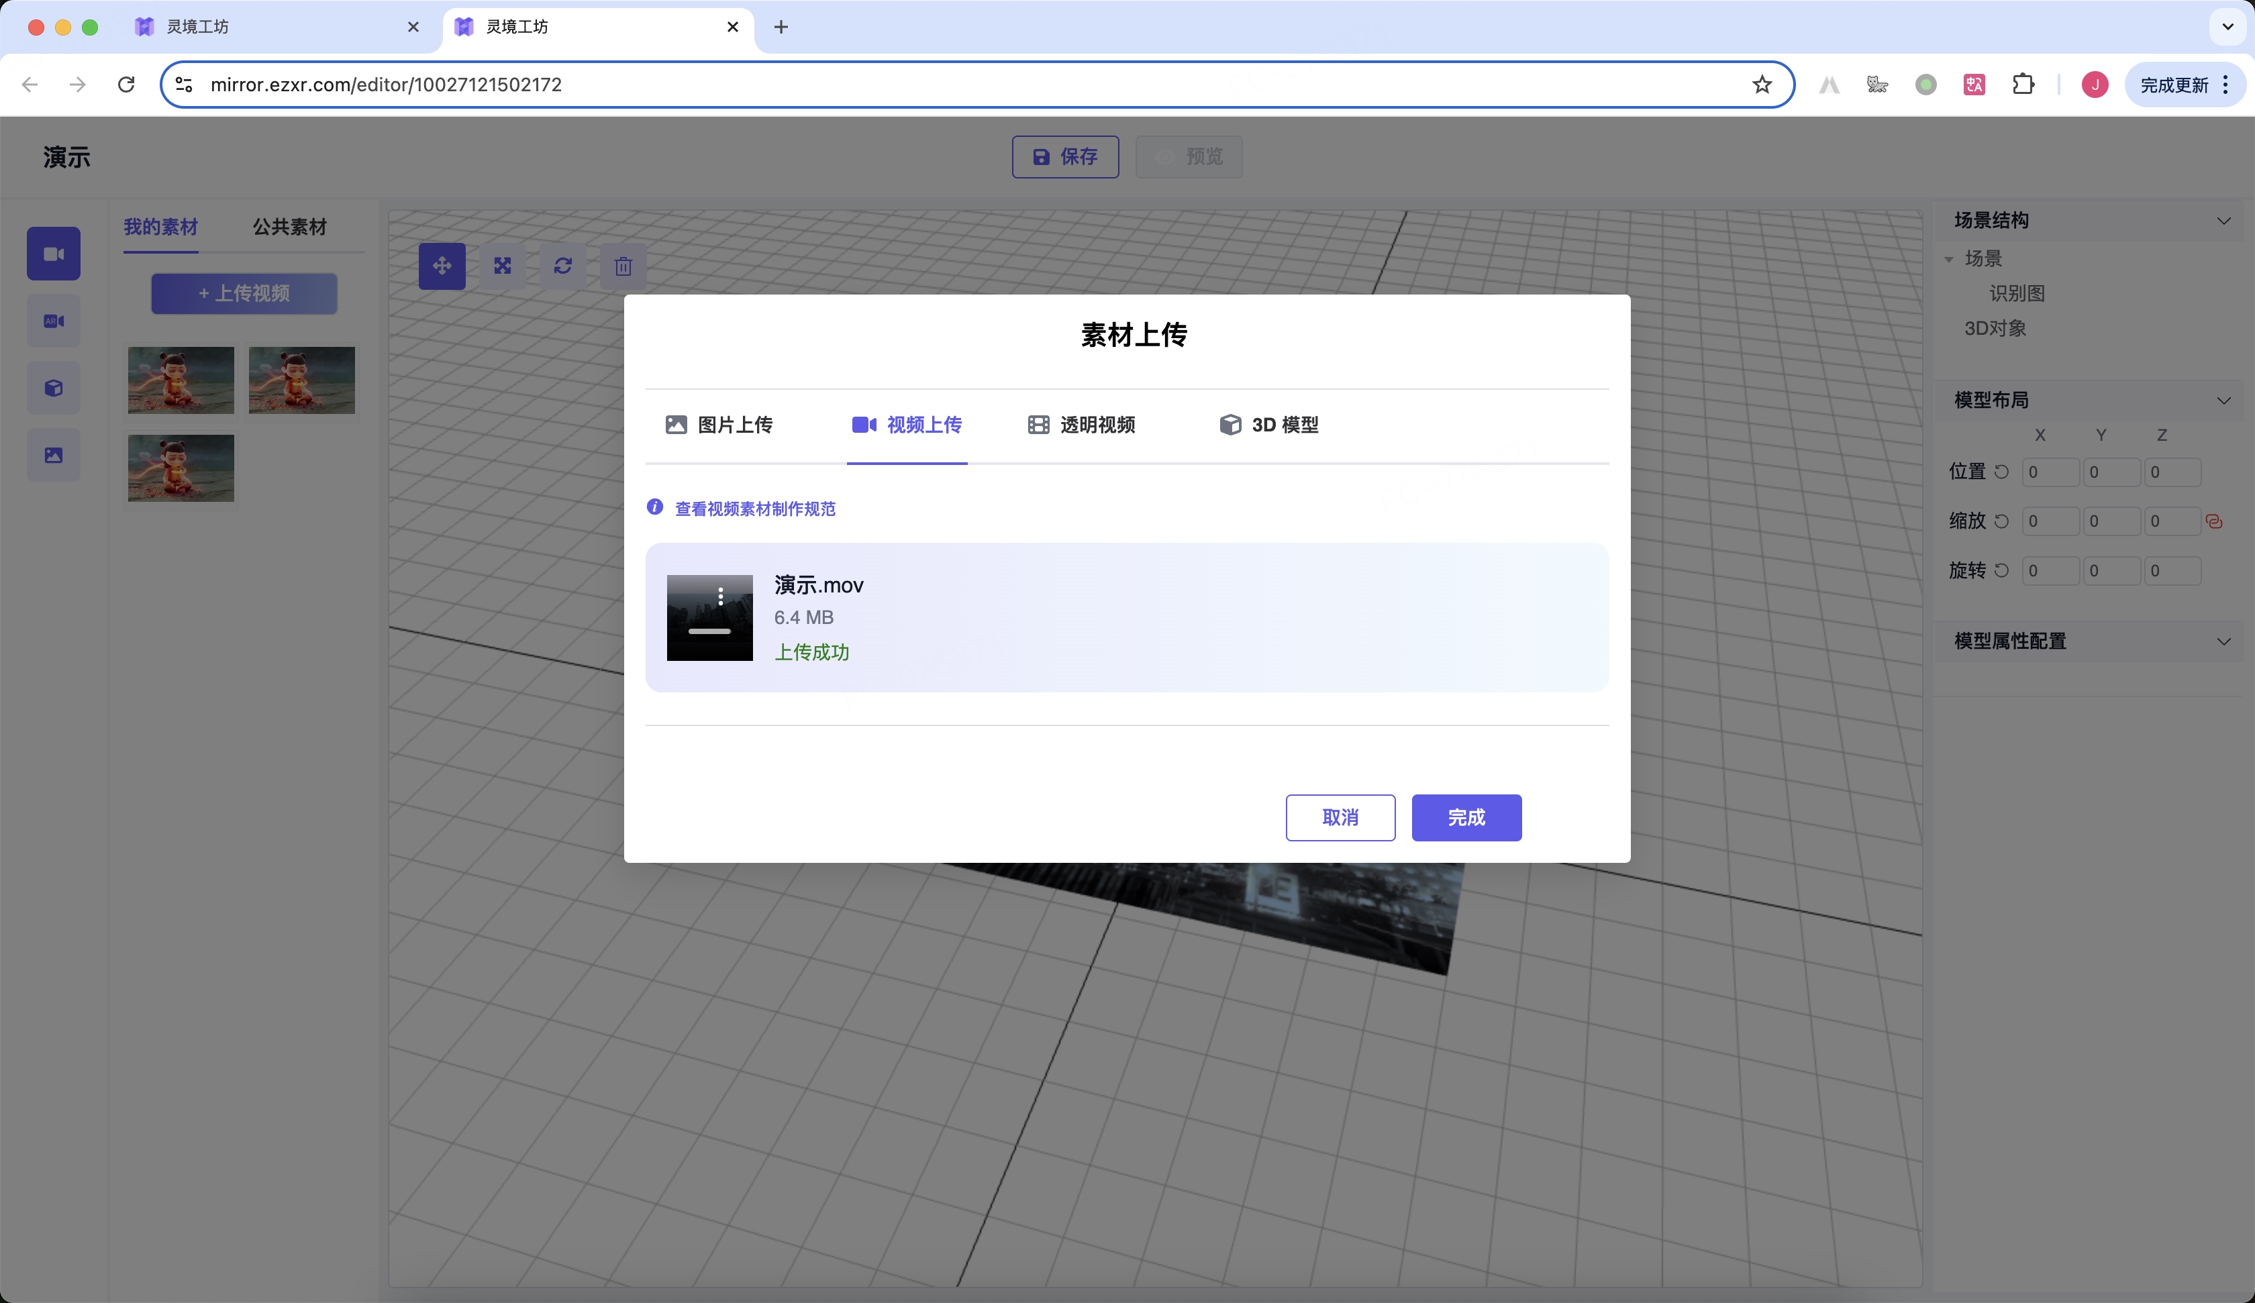Viewport: 2255px width, 1303px height.
Task: Open the tab search dropdown arrow
Action: click(x=2227, y=27)
